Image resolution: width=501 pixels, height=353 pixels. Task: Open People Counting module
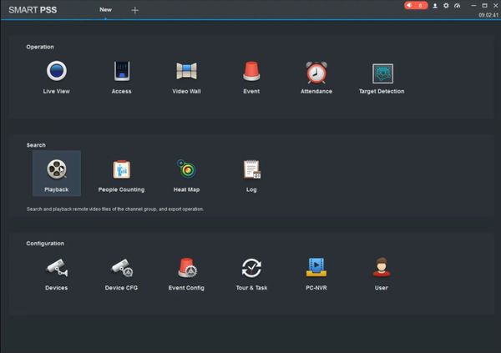tap(121, 175)
